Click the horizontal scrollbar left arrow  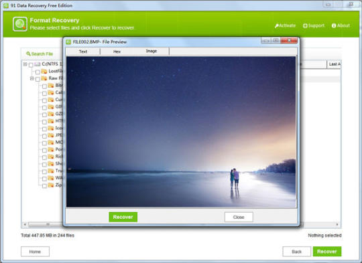[25, 224]
